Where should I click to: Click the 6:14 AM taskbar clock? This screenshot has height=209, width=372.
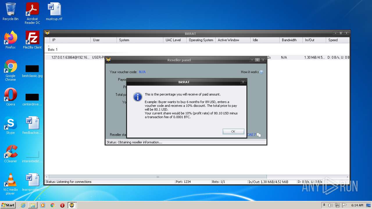357,205
